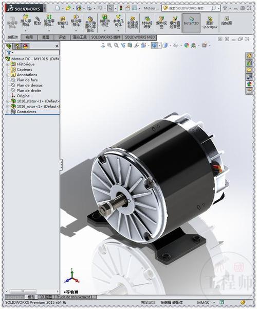This screenshot has height=309, width=257.
Task: Expand the 1016_rotor<1> tree node
Action: [8, 107]
